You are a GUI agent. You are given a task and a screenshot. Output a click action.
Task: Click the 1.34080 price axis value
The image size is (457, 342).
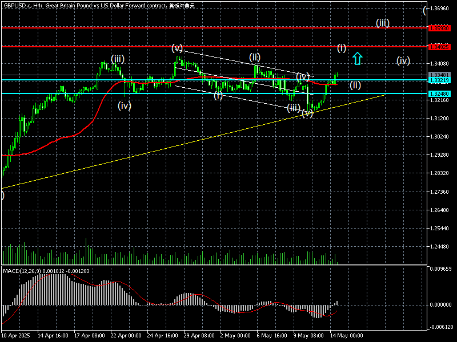point(439,63)
